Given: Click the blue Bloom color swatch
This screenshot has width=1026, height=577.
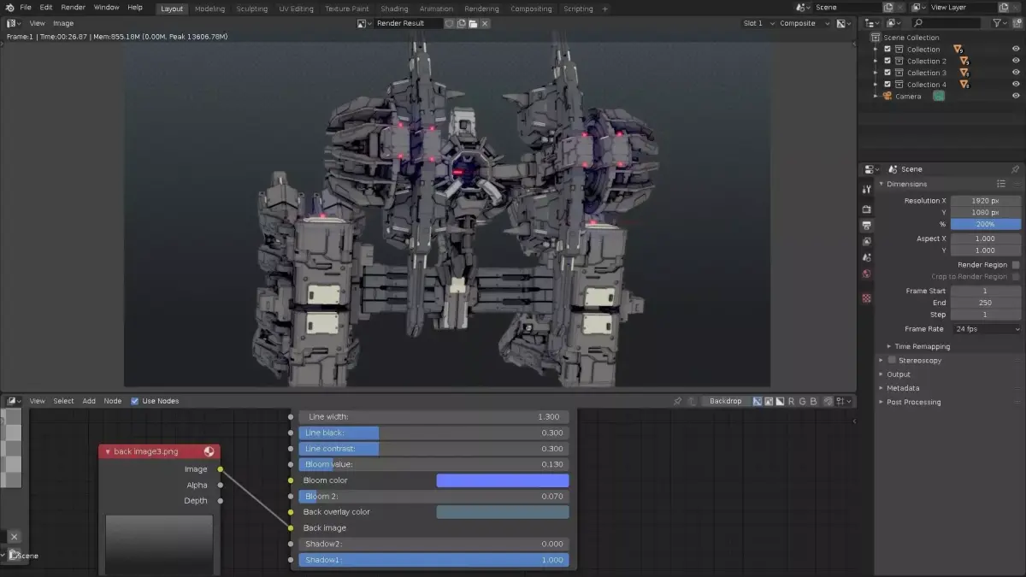Looking at the screenshot, I should tap(502, 480).
